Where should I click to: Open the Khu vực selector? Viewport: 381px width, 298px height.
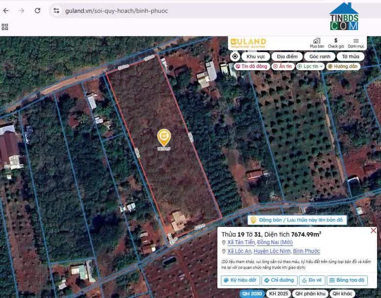click(x=255, y=56)
